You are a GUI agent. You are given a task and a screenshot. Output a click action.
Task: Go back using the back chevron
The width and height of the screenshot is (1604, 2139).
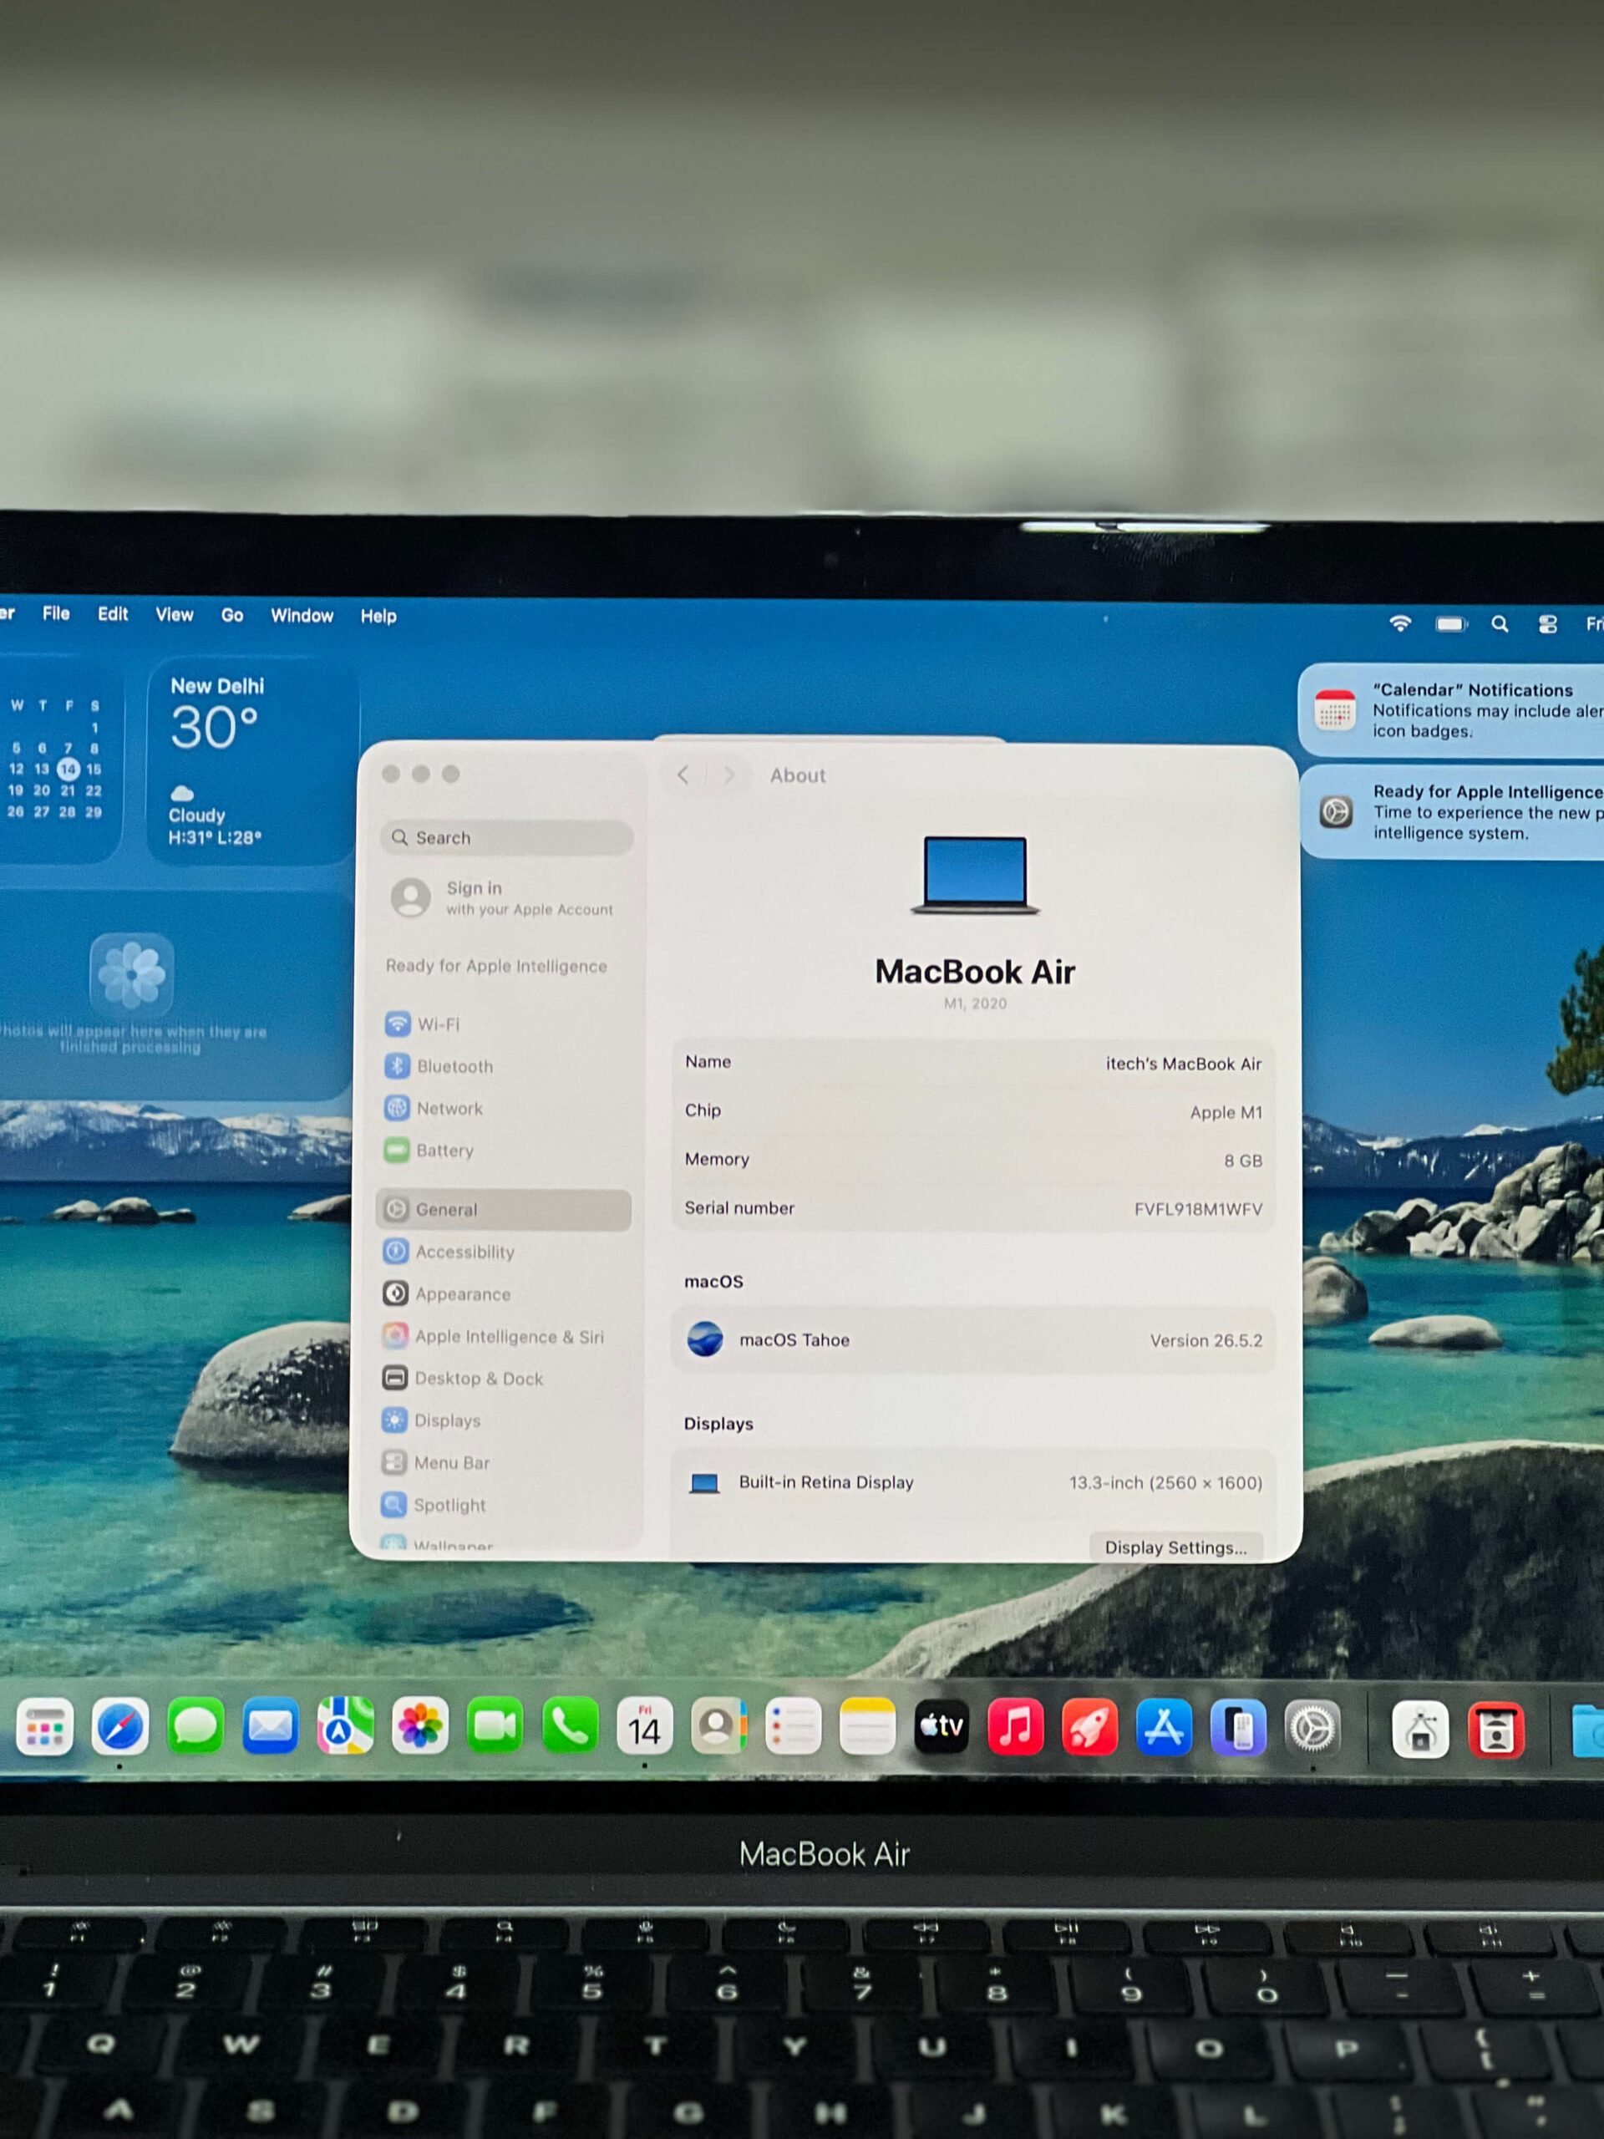click(683, 775)
